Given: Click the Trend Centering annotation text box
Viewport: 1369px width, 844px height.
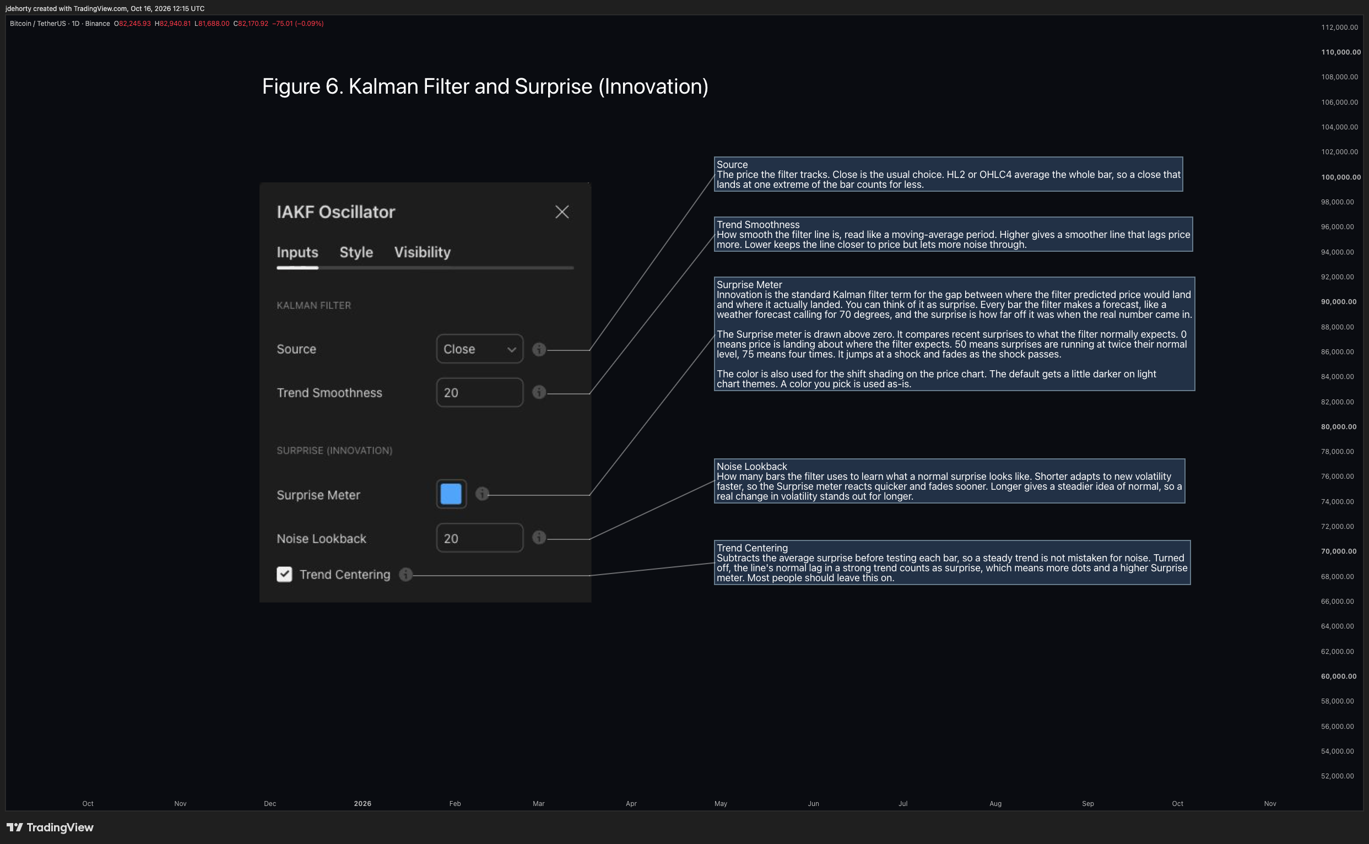Looking at the screenshot, I should click(952, 562).
